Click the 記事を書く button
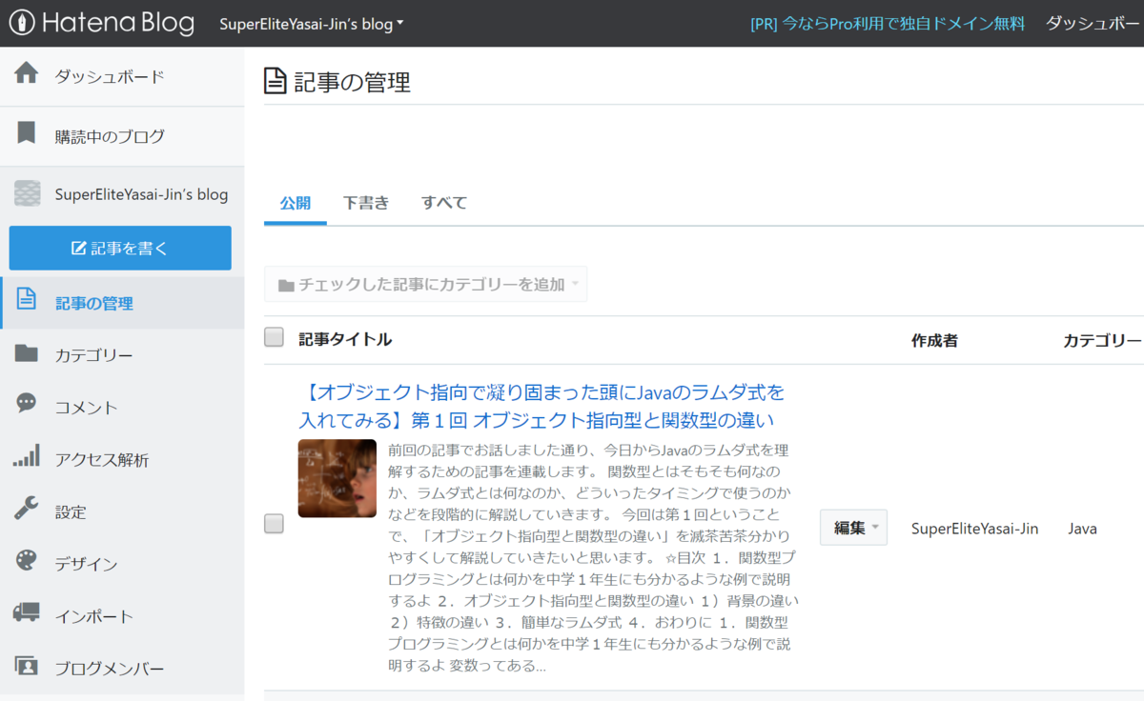 point(120,248)
